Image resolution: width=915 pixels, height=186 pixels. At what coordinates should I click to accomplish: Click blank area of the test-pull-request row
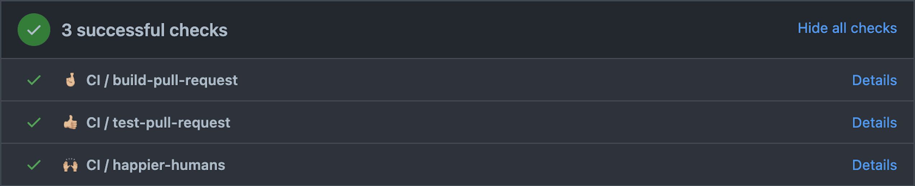click(x=539, y=122)
